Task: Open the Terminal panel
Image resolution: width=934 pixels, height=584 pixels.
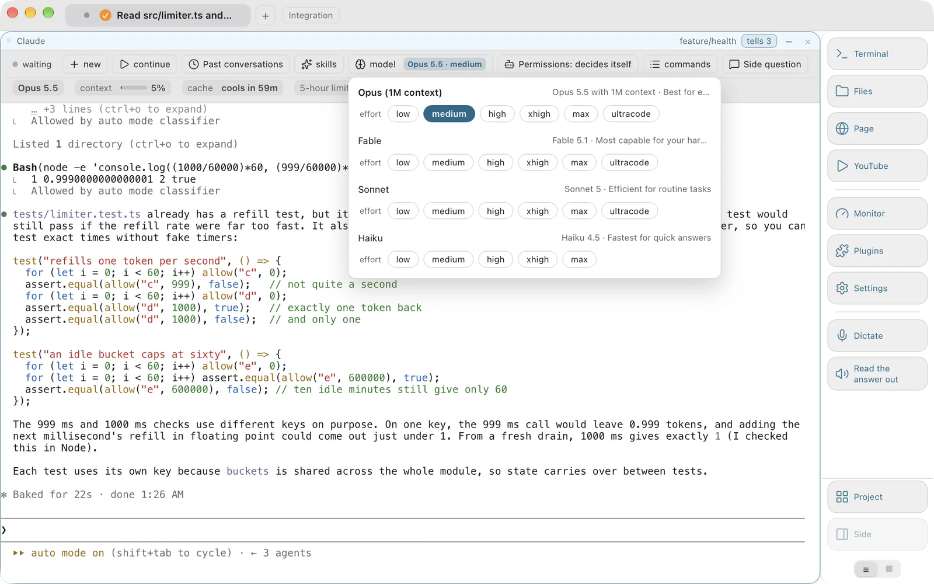Action: click(877, 54)
